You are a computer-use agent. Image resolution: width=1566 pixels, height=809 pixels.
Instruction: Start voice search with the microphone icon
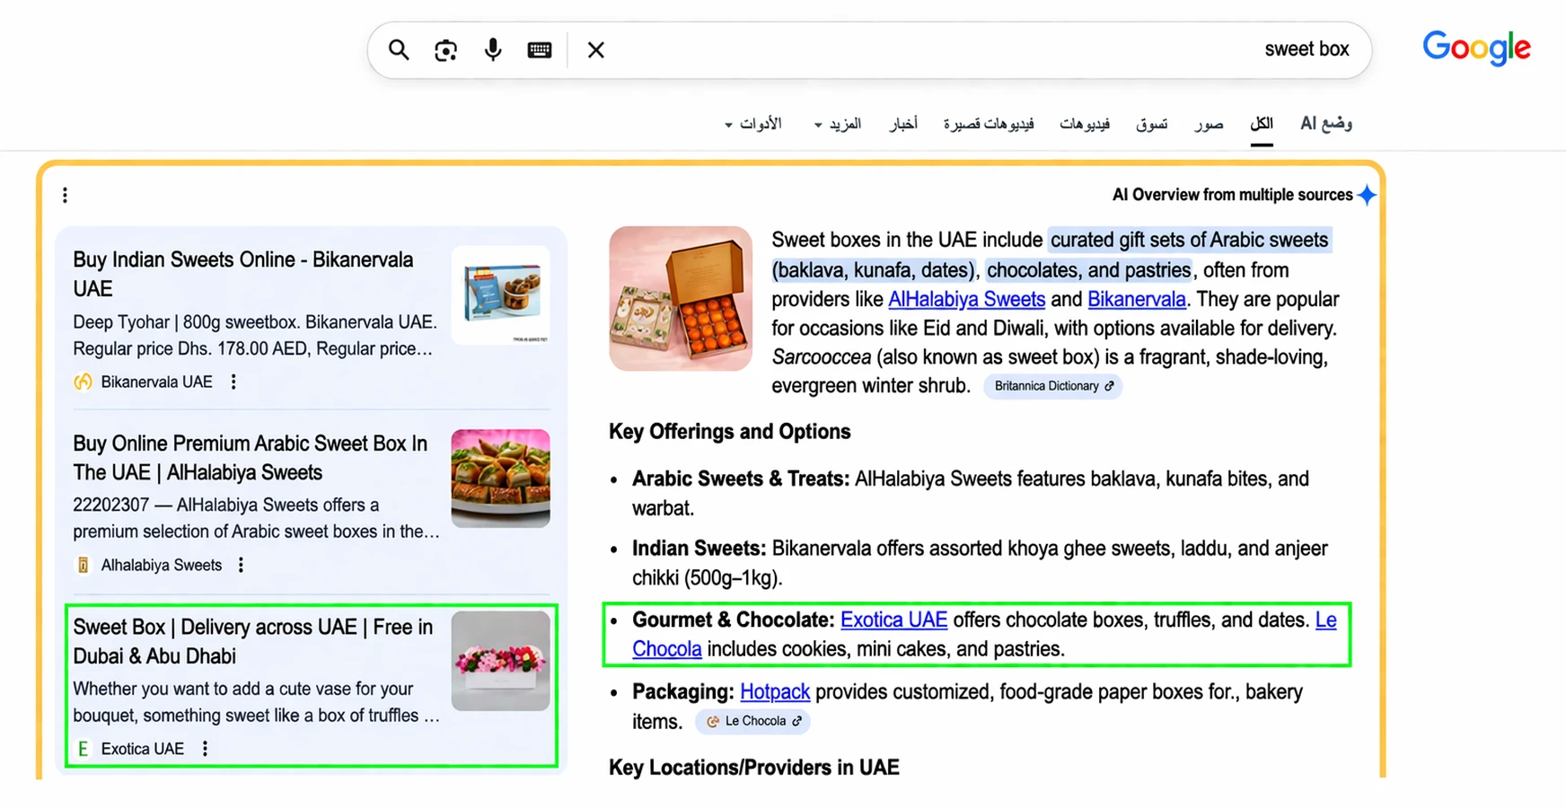click(x=493, y=50)
